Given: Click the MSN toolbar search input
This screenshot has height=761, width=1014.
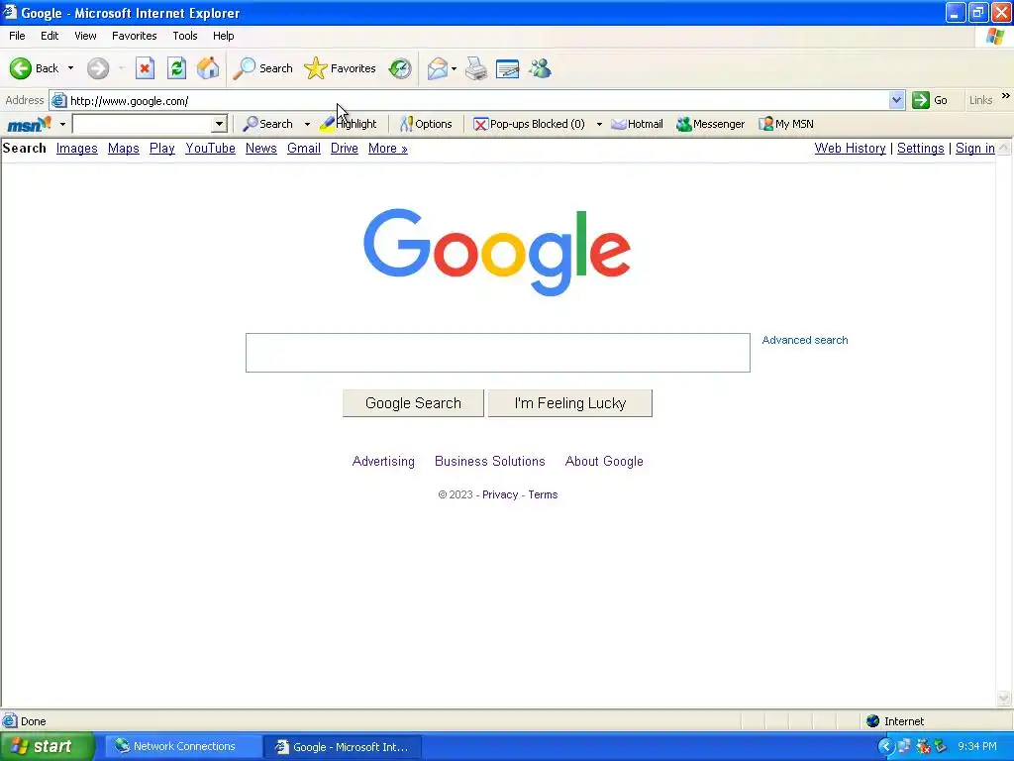Looking at the screenshot, I should click(143, 124).
